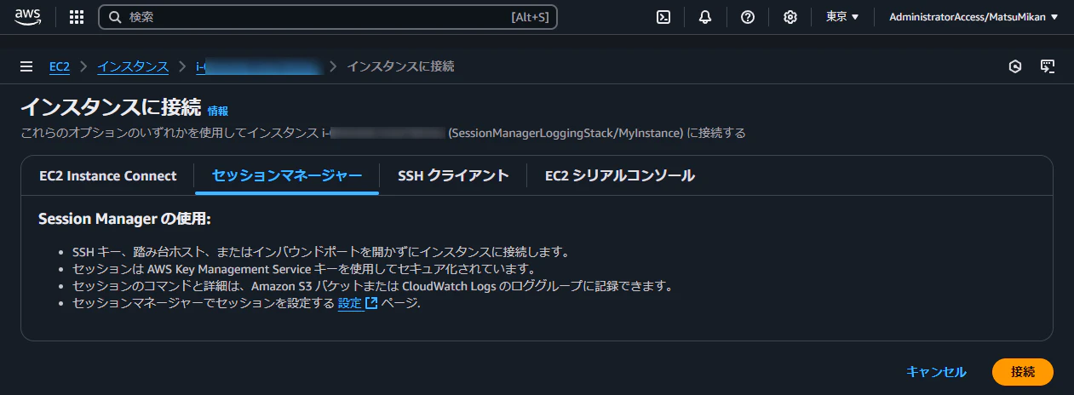Open the AWS home logo
The width and height of the screenshot is (1074, 395).
(x=28, y=16)
